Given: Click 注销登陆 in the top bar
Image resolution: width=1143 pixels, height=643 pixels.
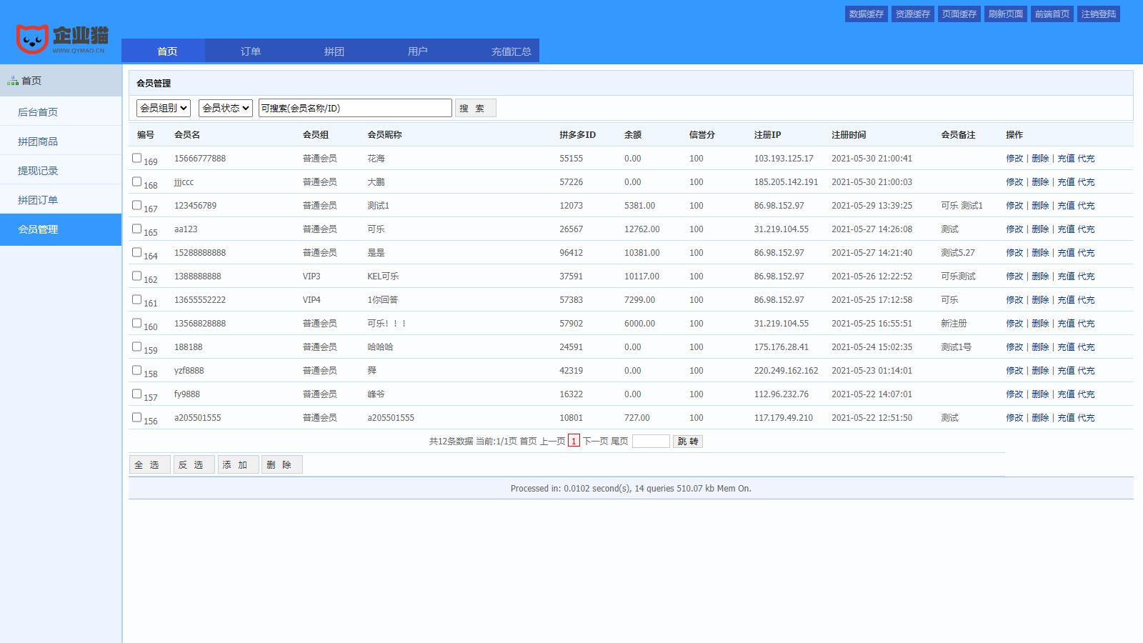Looking at the screenshot, I should (x=1098, y=14).
